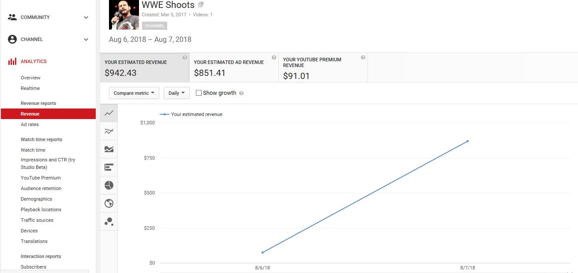Open the Demographics report
The width and height of the screenshot is (578, 273).
[x=36, y=199]
